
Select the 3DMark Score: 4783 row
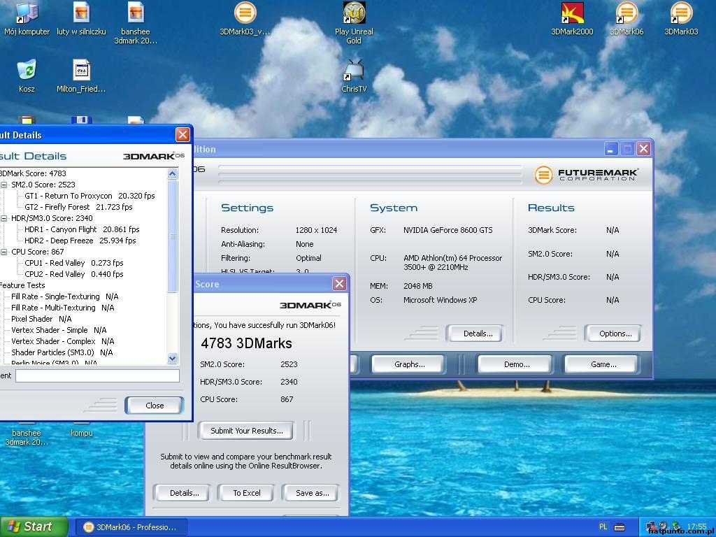33,173
